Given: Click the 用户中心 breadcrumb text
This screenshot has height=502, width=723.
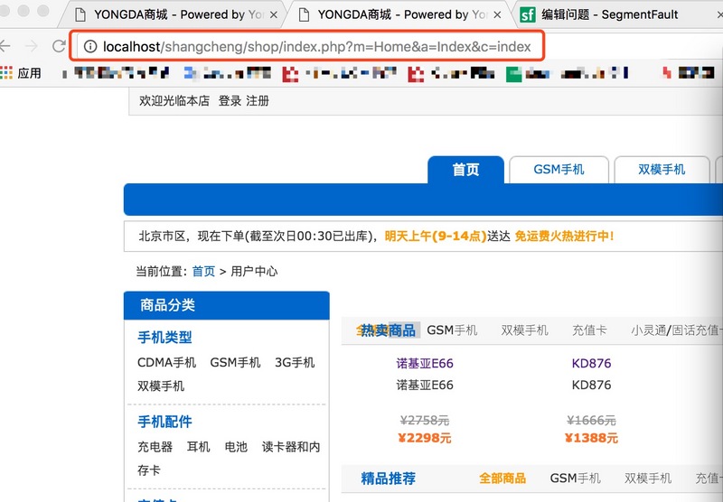Looking at the screenshot, I should point(254,271).
